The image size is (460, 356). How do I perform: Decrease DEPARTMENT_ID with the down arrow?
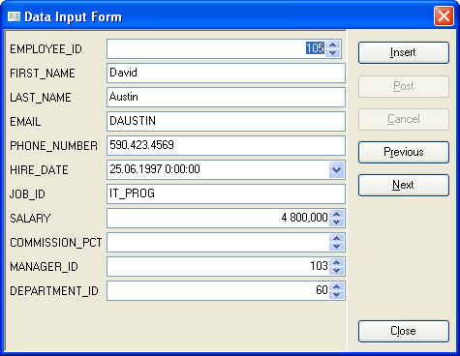click(x=337, y=295)
